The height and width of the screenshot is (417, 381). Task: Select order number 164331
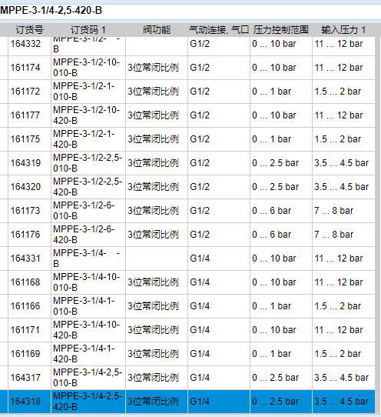click(25, 259)
